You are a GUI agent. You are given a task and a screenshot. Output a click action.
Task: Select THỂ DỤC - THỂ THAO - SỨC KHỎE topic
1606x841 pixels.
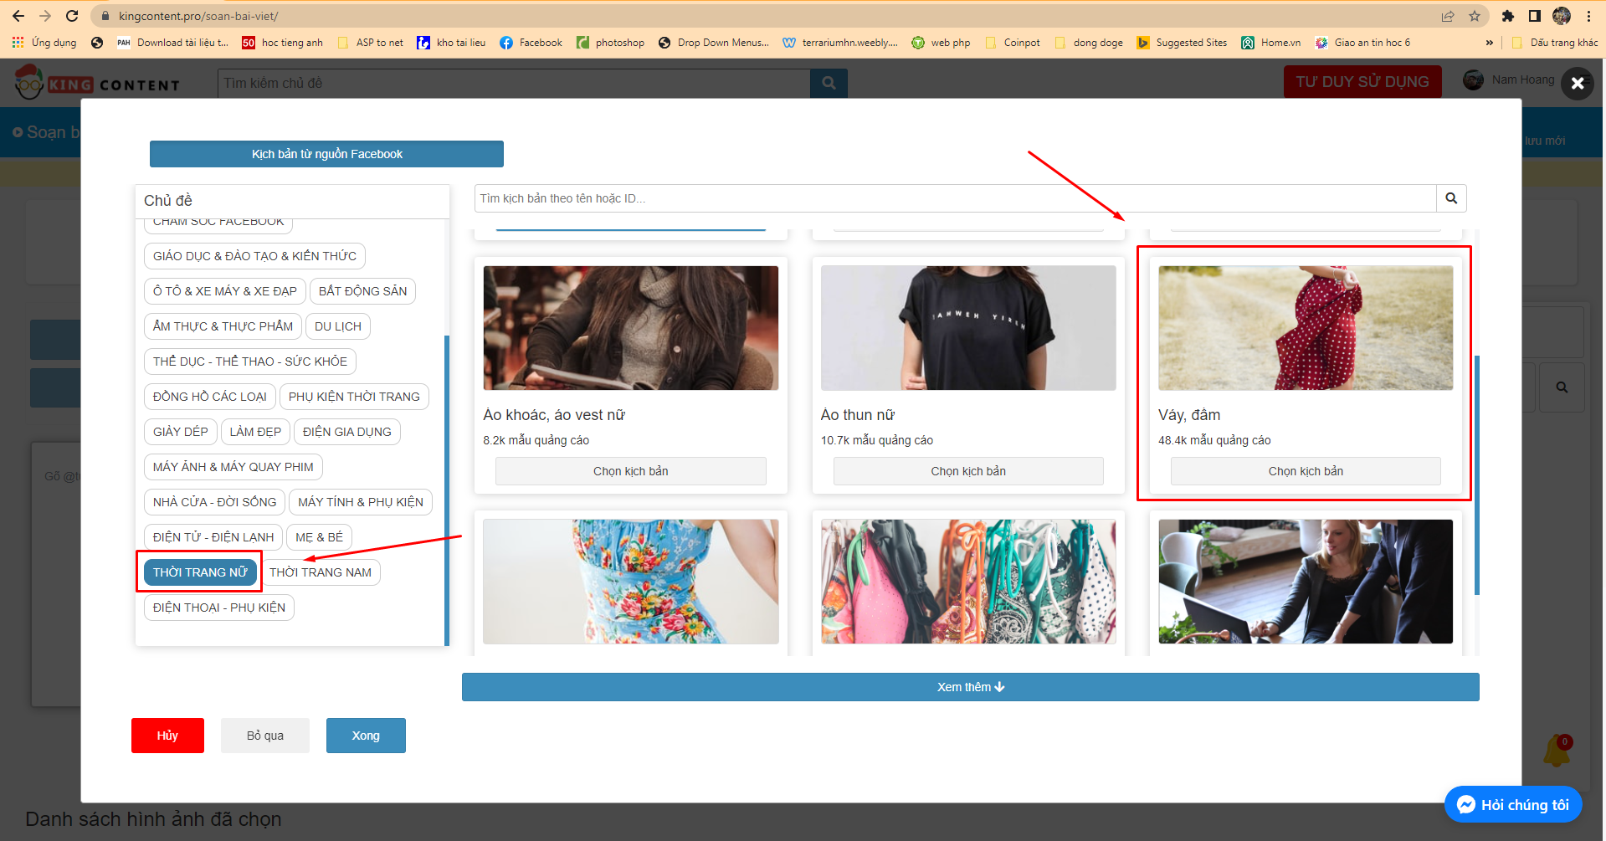point(250,362)
